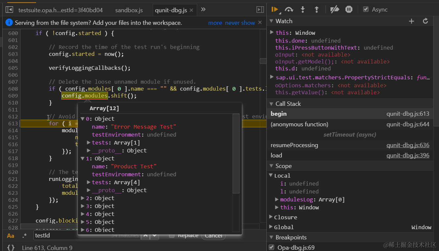Pretty print the source with braces icon
The image size is (439, 251).
[11, 247]
